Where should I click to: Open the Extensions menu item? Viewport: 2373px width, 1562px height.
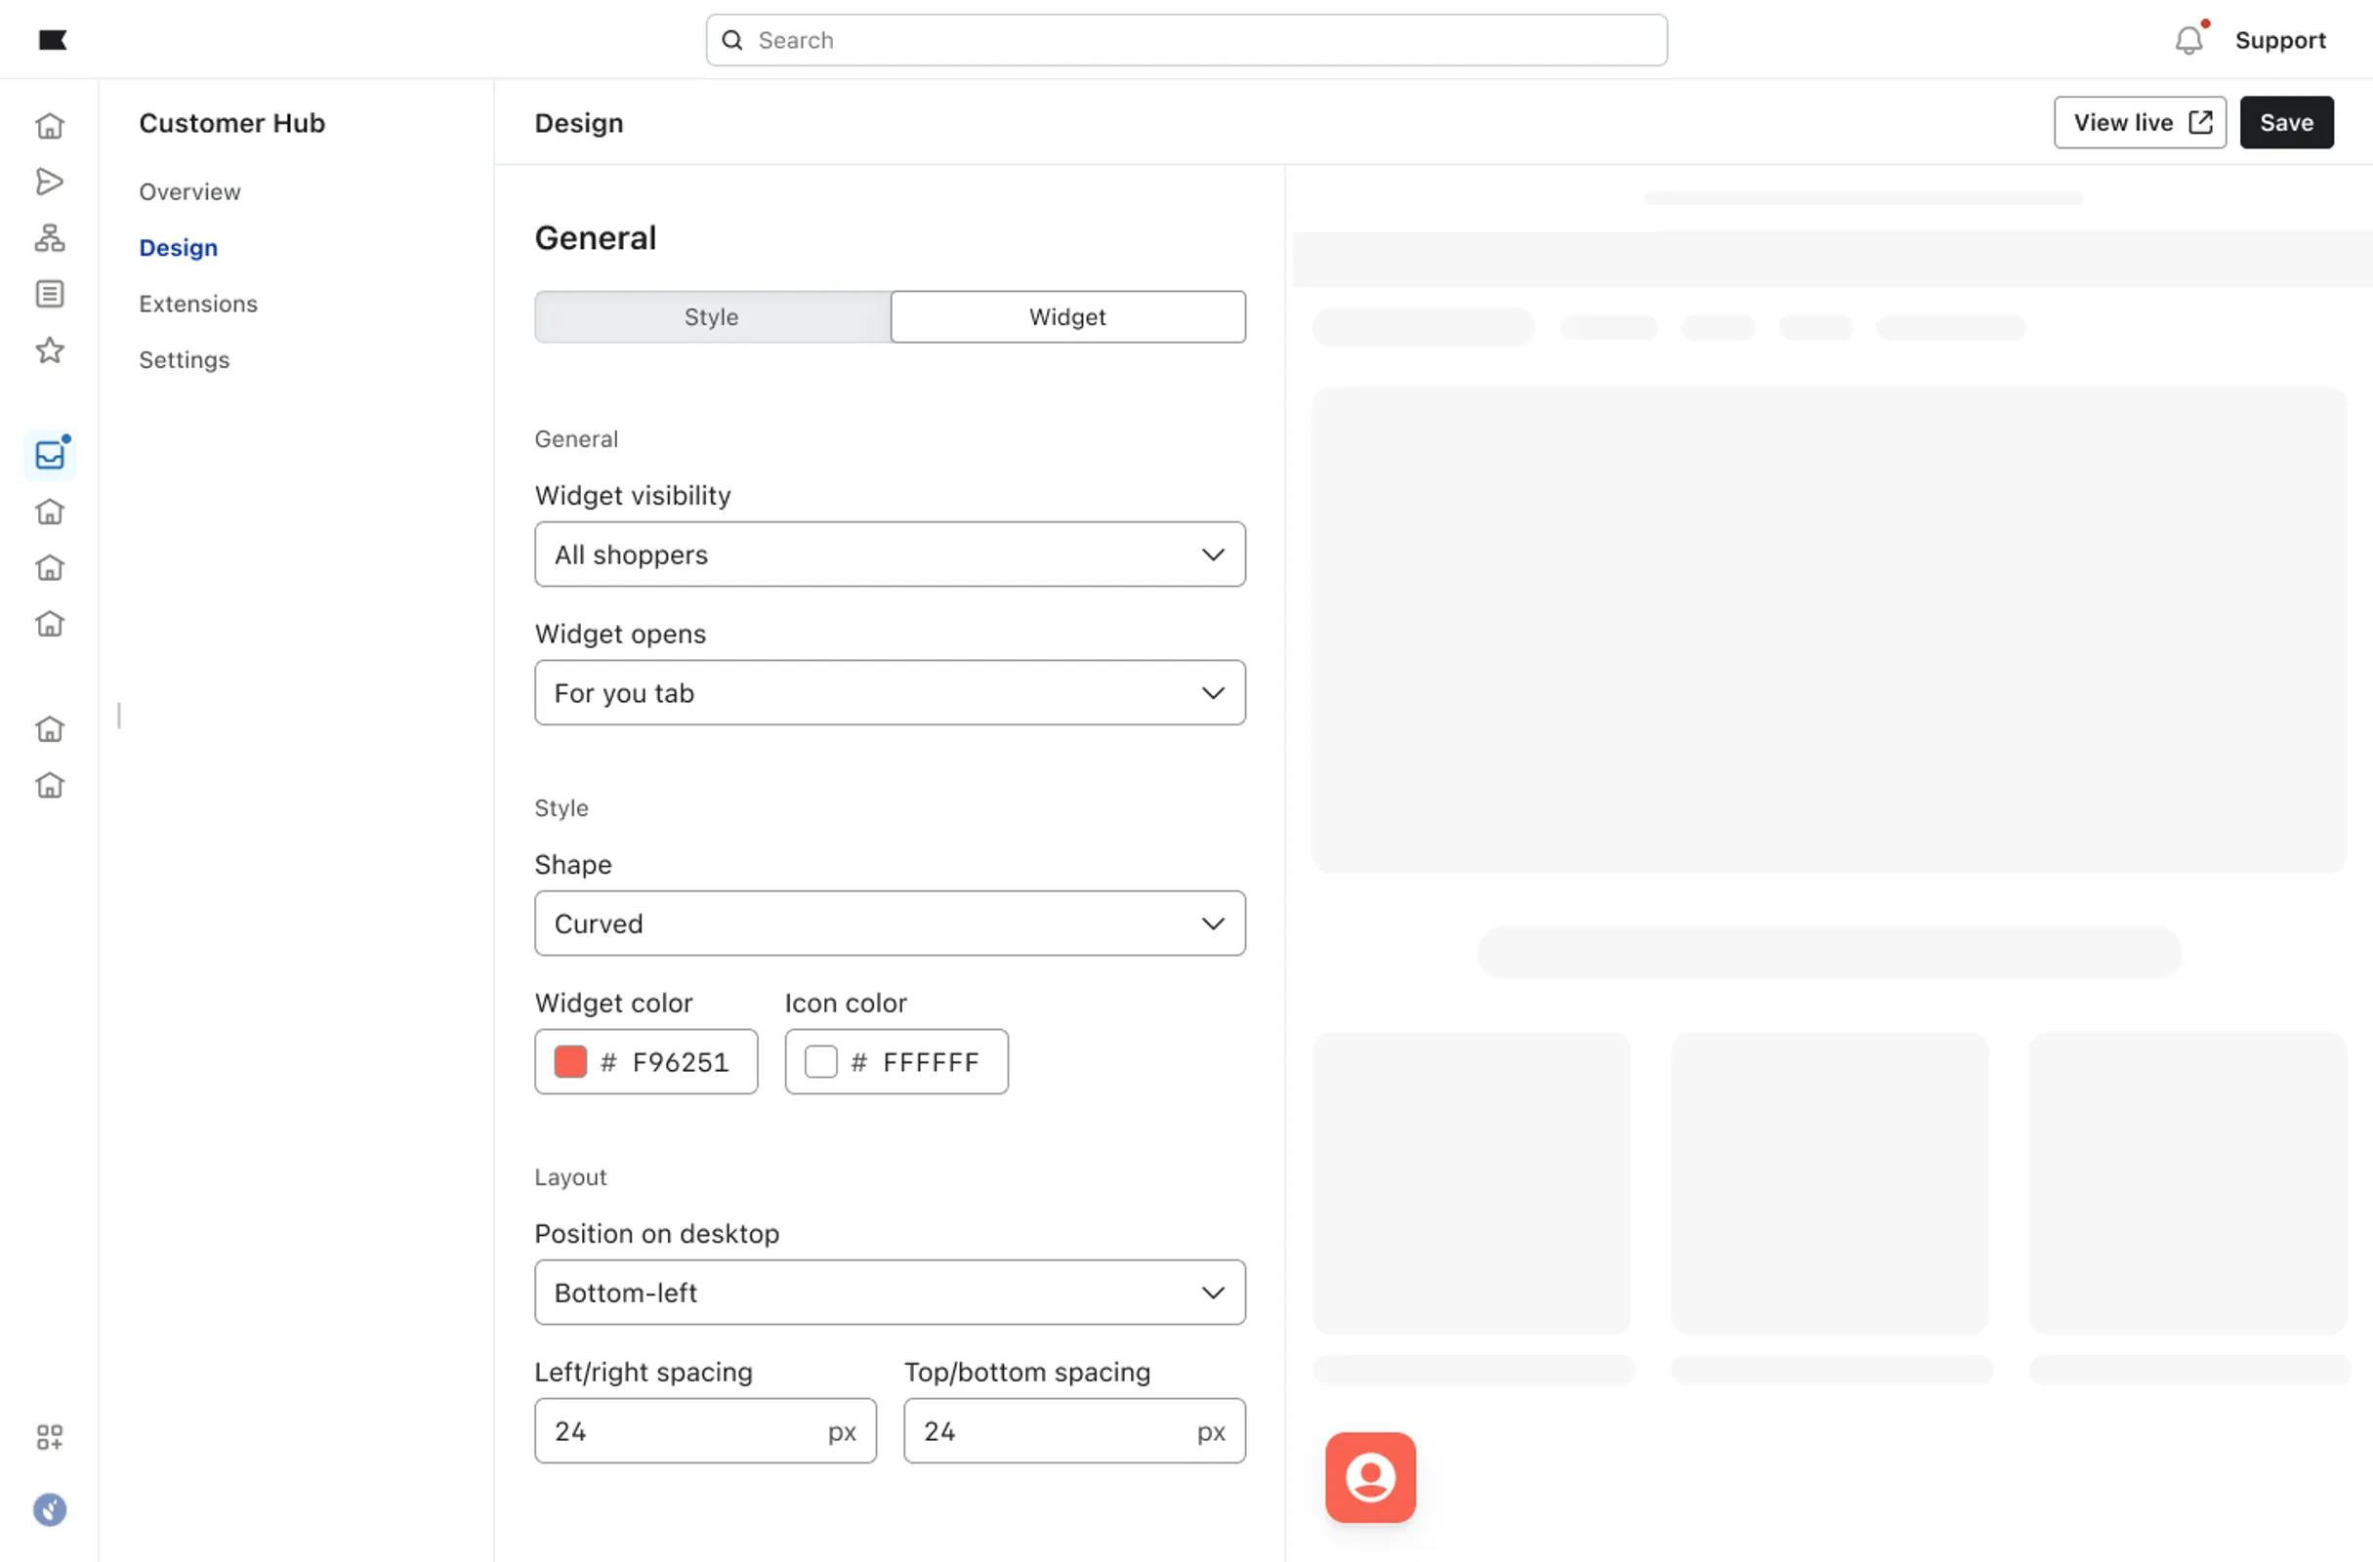197,303
